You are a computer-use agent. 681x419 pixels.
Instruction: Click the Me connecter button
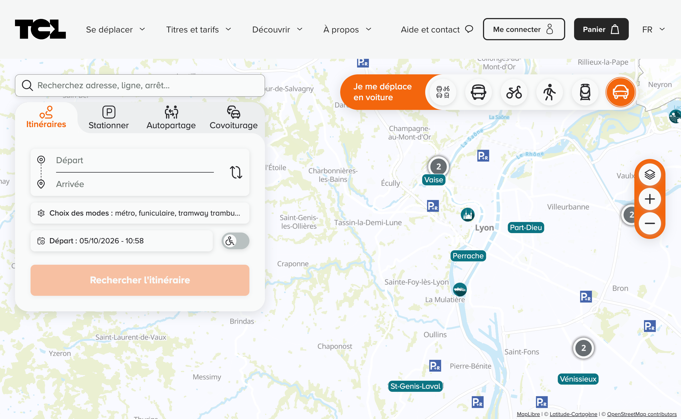pos(524,29)
